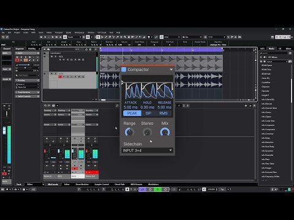This screenshot has width=294, height=220.
Task: Click the lower bass audio event in the project window
Action: click(161, 80)
